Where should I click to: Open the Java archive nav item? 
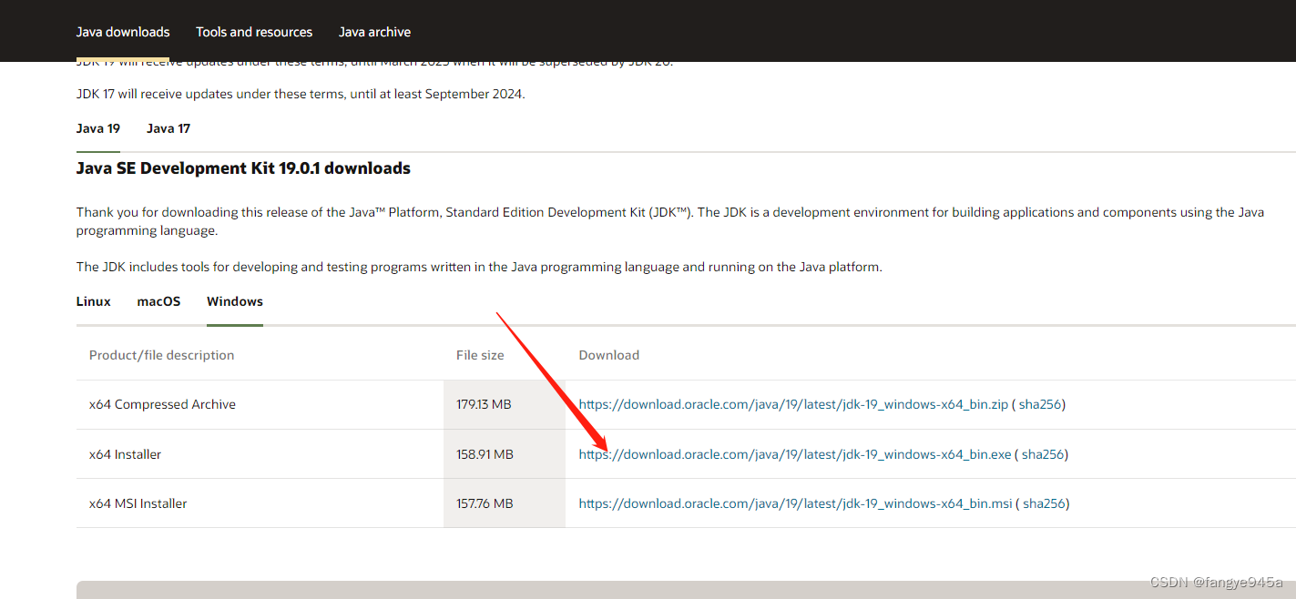point(374,32)
